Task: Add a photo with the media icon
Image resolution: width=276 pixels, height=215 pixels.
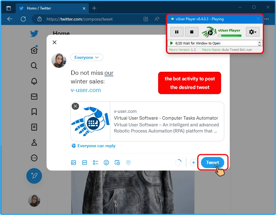Action: 74,163
